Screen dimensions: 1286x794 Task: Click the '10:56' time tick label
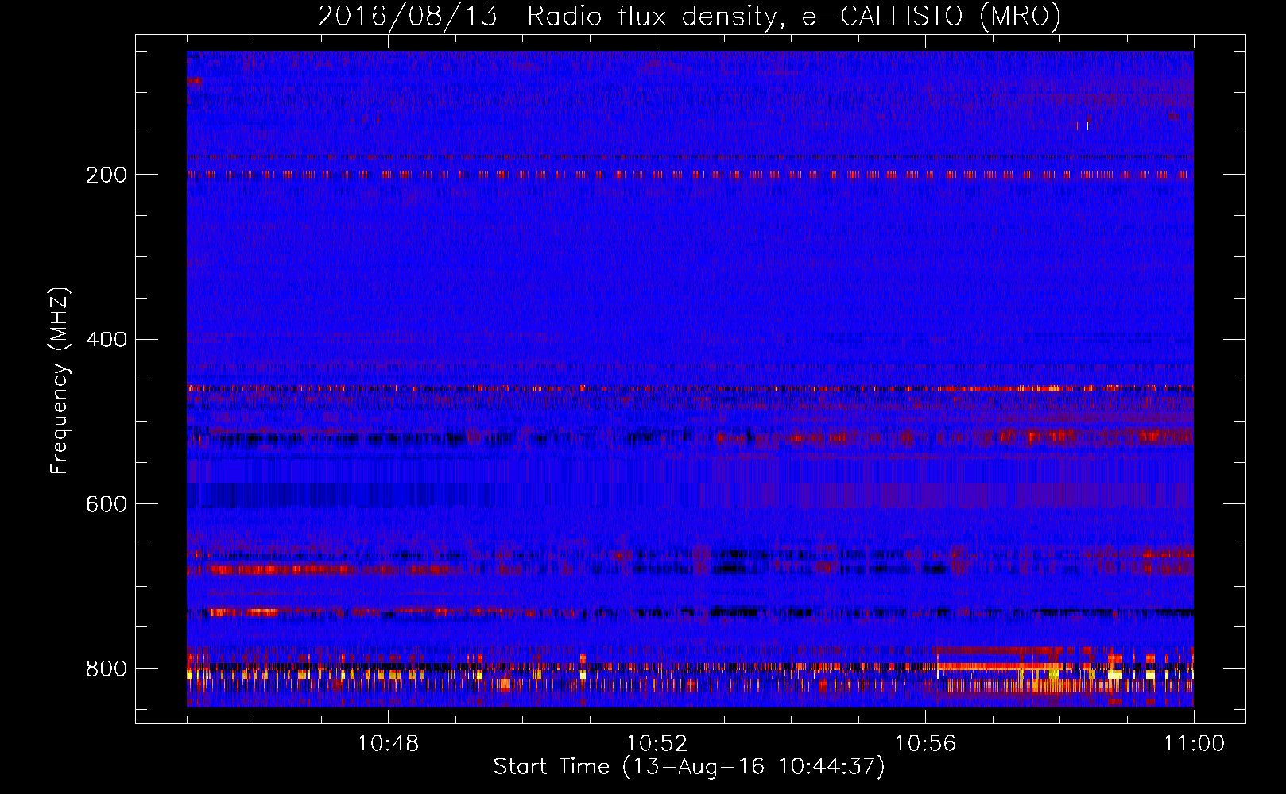(x=925, y=744)
